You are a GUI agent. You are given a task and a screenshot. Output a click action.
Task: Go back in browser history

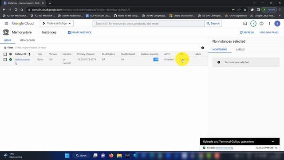point(4,10)
